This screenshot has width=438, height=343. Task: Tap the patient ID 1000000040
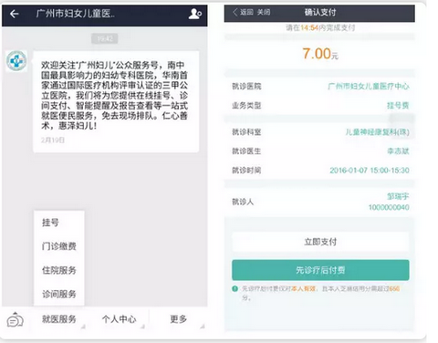389,207
